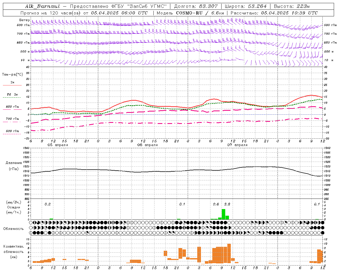Click the 850 гПа temperature legend entry
This screenshot has width=338, height=270.
pos(12,107)
